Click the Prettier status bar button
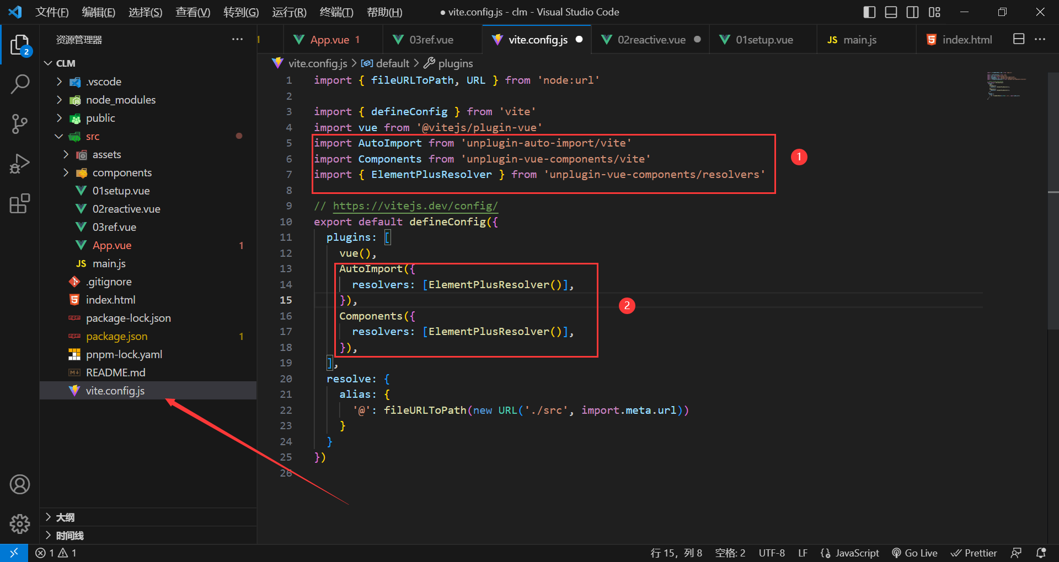Screen dimensions: 1059x562 pos(974,553)
